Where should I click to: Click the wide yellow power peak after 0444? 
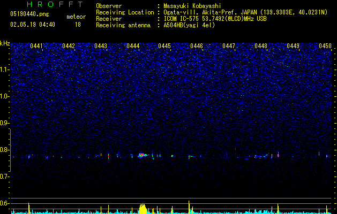143,209
